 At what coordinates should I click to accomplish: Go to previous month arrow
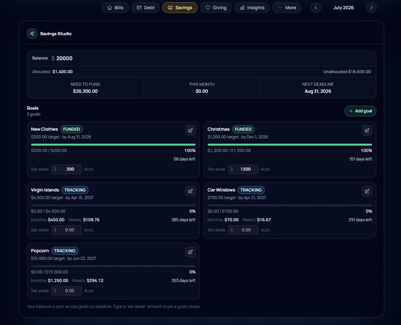pos(316,8)
